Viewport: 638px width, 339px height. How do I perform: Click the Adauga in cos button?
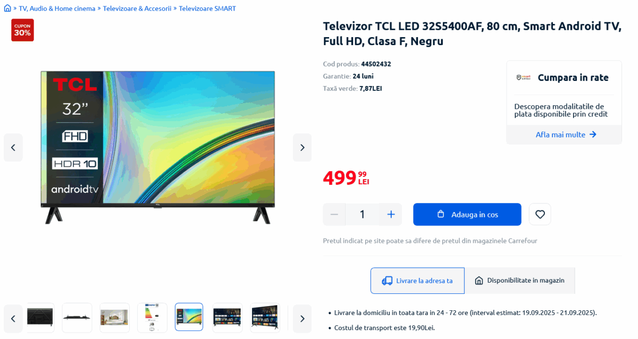[467, 214]
